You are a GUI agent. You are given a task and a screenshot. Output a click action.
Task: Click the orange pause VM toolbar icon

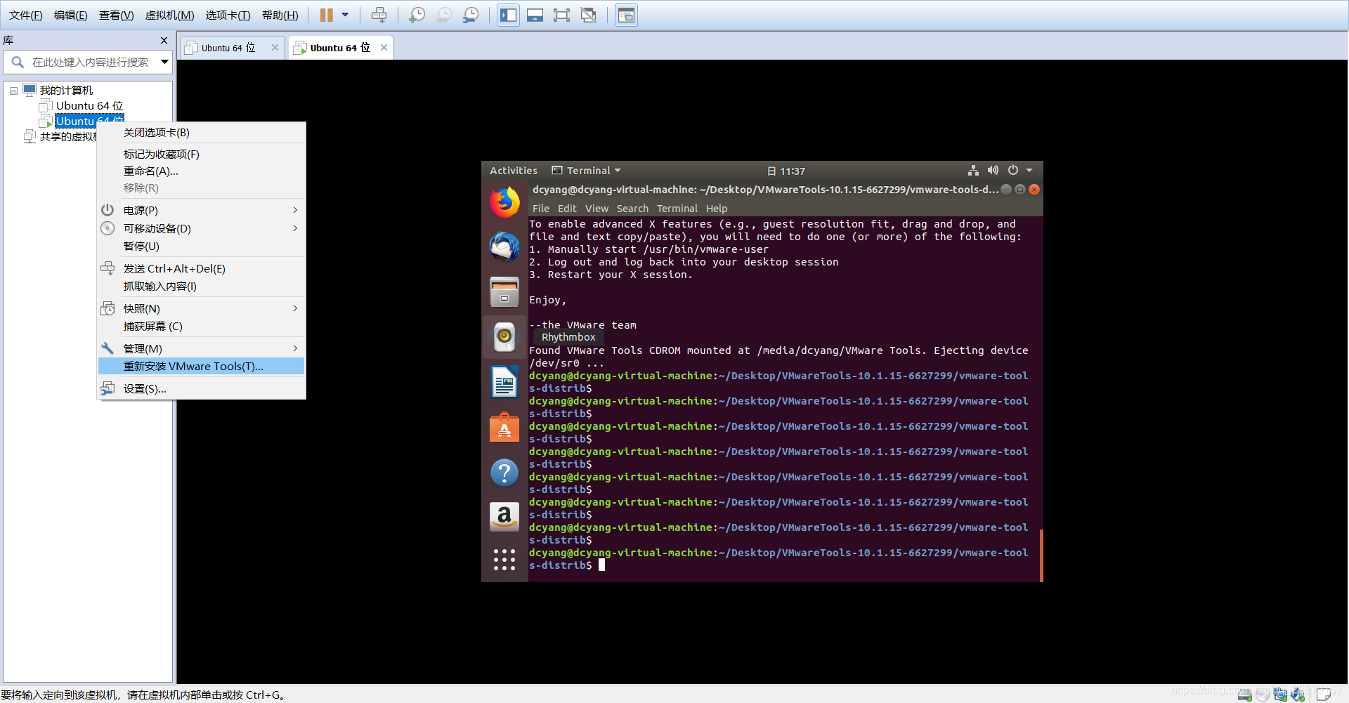327,15
